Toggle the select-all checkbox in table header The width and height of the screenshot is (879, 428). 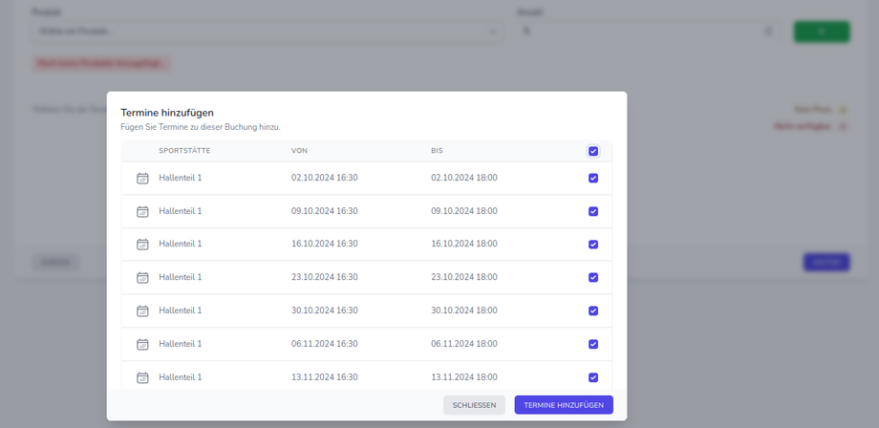click(x=593, y=151)
